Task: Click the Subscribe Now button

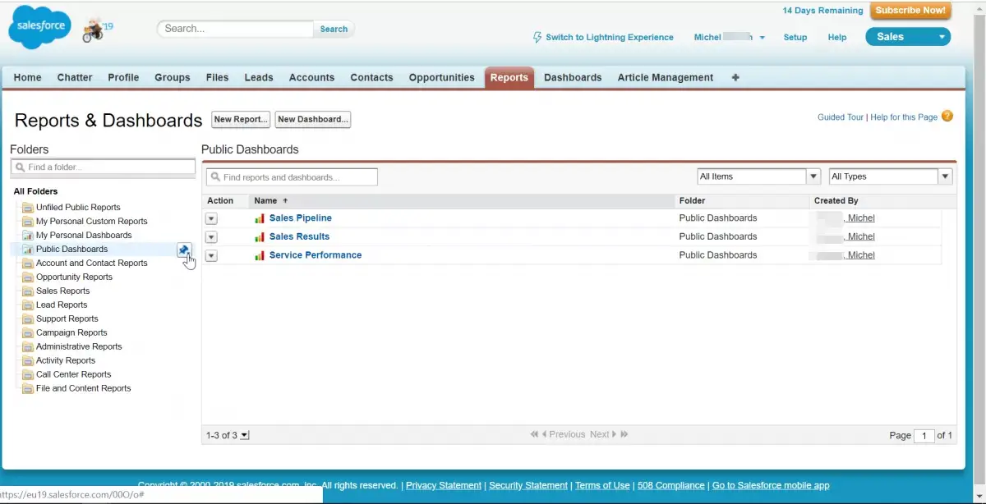Action: (x=910, y=11)
